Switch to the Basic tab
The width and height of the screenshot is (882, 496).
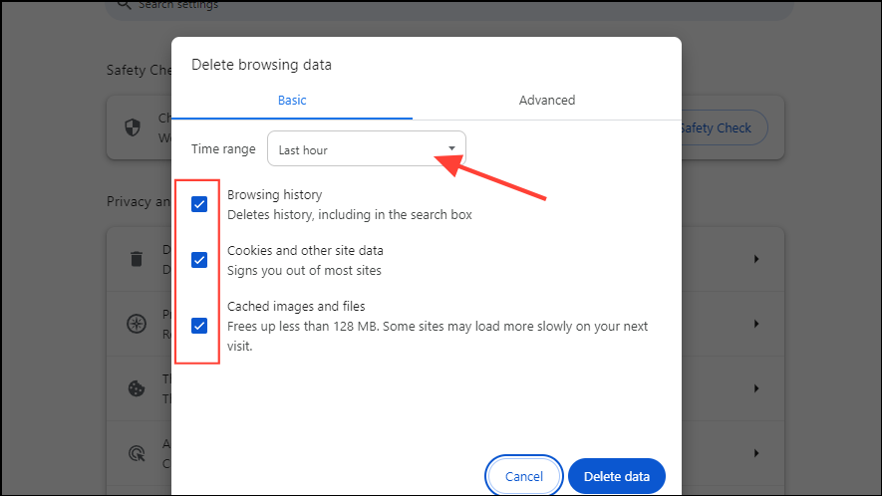click(x=292, y=101)
